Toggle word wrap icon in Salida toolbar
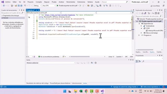 pyautogui.click(x=92, y=63)
